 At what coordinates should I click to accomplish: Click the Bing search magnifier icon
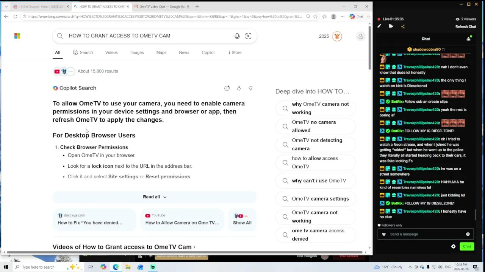(x=60, y=36)
